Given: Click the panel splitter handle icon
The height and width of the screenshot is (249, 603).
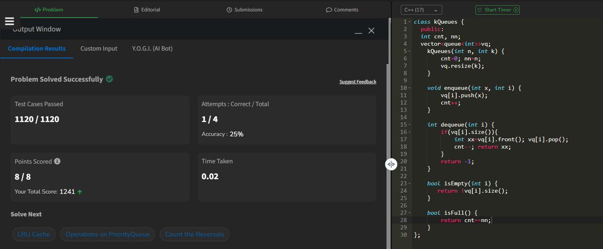Looking at the screenshot, I should click(x=391, y=164).
